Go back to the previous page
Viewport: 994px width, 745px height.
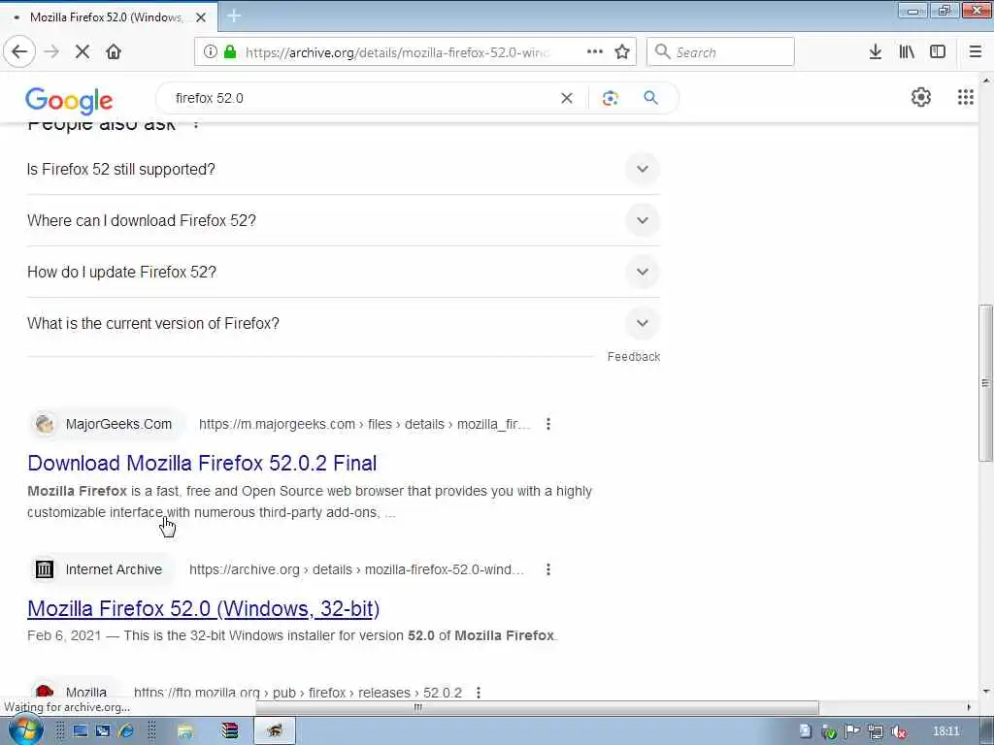pyautogui.click(x=19, y=52)
